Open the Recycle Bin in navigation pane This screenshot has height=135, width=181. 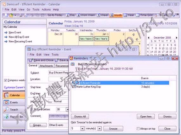tap(14, 117)
